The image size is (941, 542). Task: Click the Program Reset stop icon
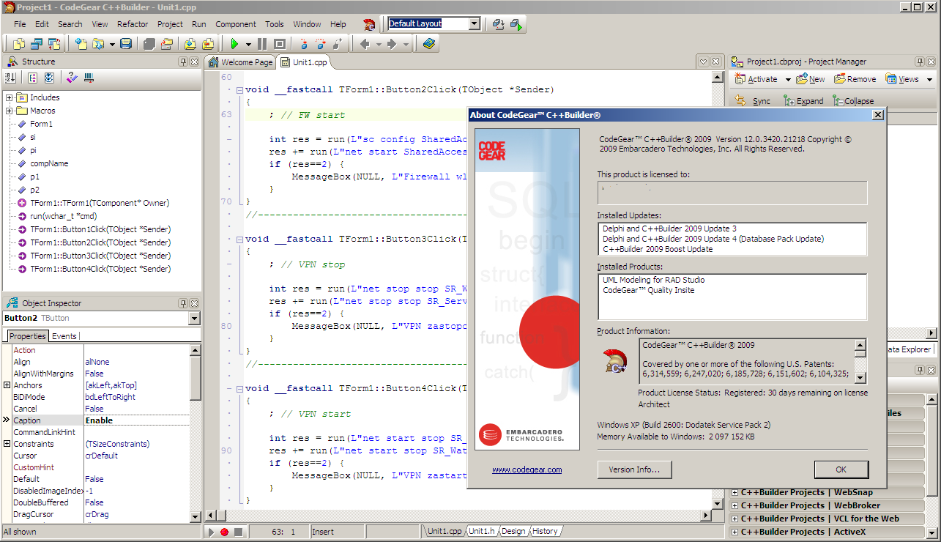(279, 44)
